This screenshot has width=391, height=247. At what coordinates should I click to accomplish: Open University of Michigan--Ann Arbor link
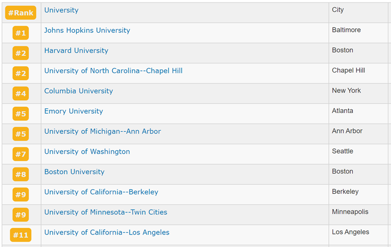click(x=102, y=131)
